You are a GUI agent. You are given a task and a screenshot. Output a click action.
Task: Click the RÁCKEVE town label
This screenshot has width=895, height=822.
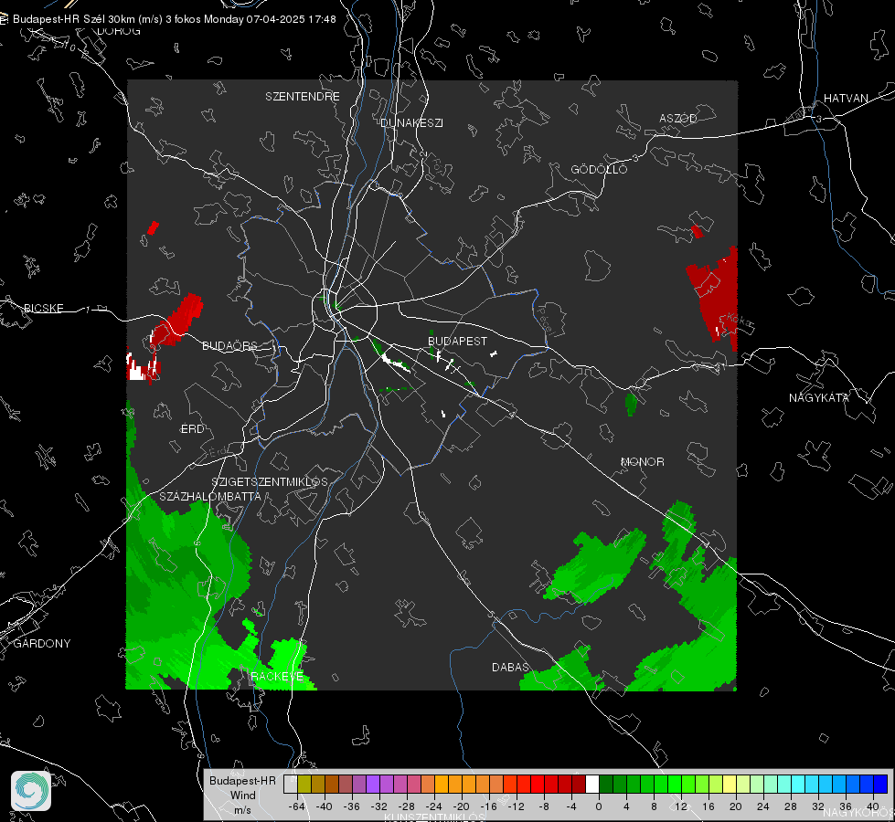[x=277, y=677]
